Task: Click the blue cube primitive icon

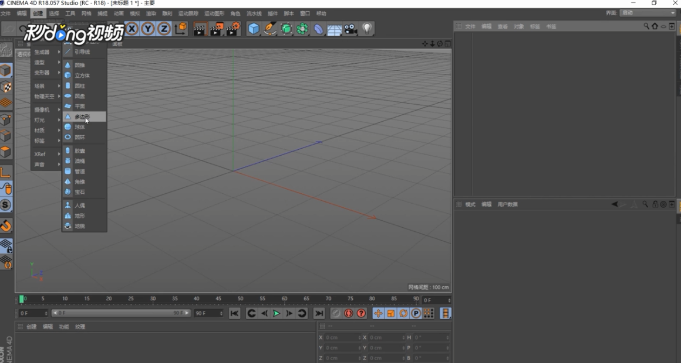Action: 254,29
